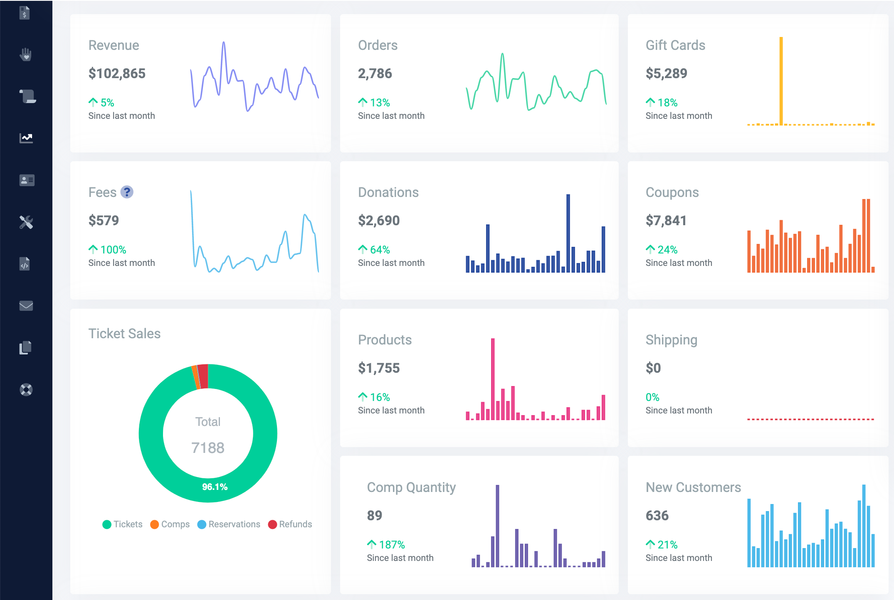
Task: Click the copy pages sidebar icon
Action: point(25,348)
